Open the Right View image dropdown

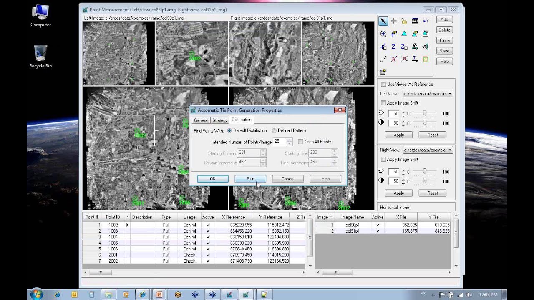point(450,150)
